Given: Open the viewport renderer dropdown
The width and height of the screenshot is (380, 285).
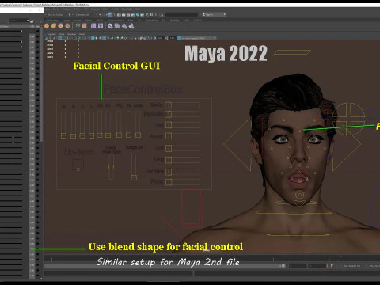Looking at the screenshot, I should tap(199, 38).
